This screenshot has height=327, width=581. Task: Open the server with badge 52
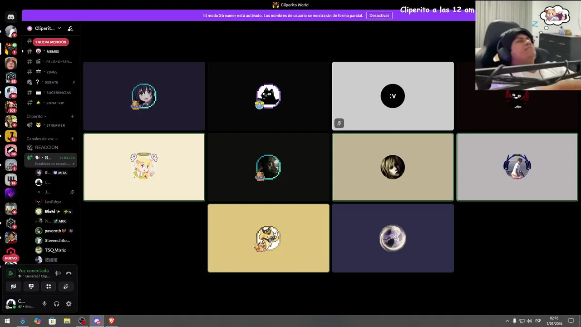(11, 78)
